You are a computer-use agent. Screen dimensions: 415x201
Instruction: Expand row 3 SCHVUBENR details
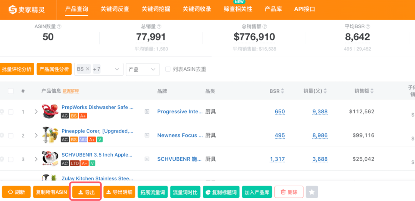(x=36, y=159)
